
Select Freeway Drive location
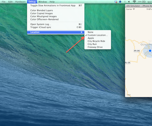coord(98,47)
